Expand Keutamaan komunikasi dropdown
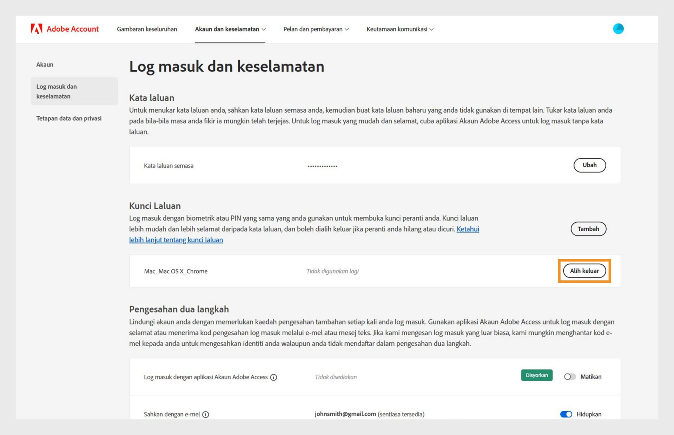The width and height of the screenshot is (674, 435). point(400,29)
